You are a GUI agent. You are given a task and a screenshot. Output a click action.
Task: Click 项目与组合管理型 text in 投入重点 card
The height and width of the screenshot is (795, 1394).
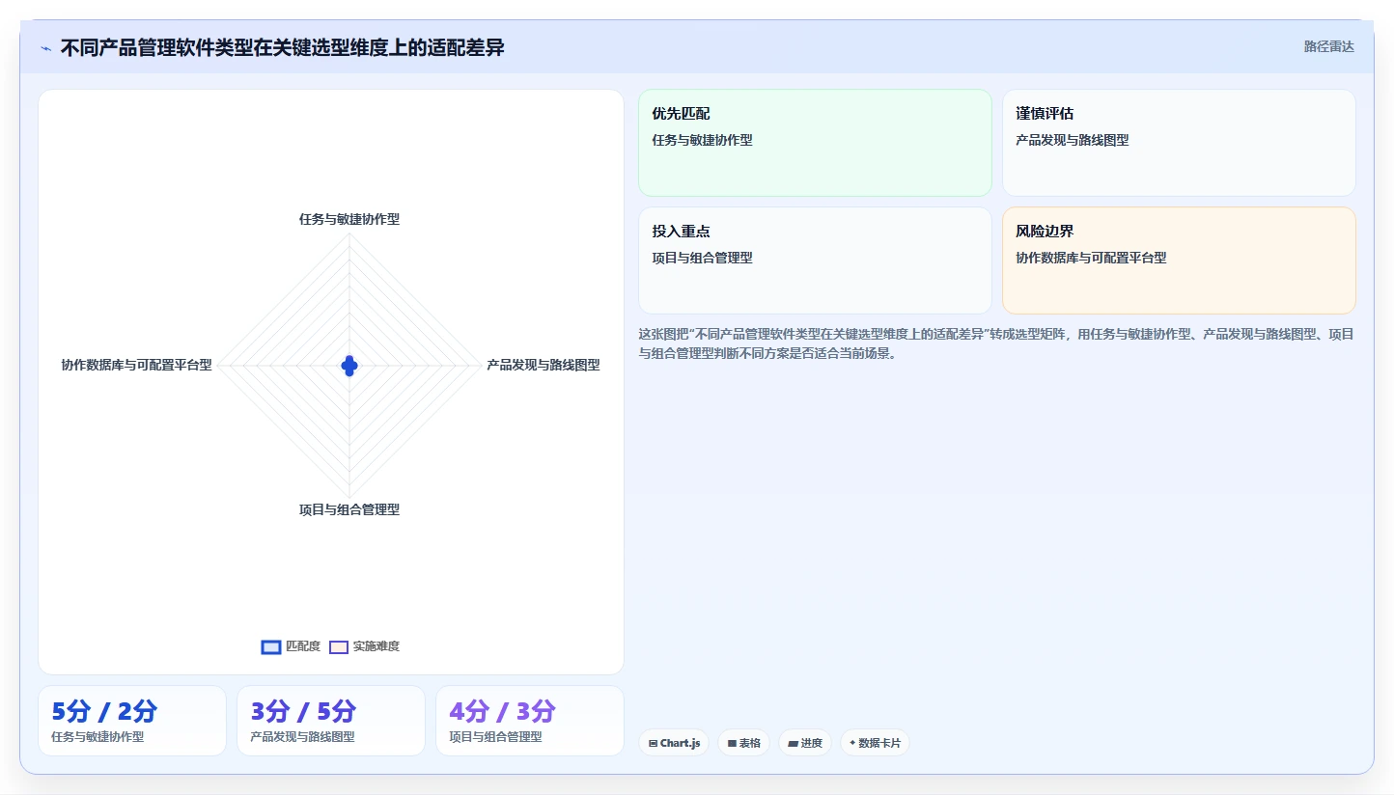click(x=702, y=258)
